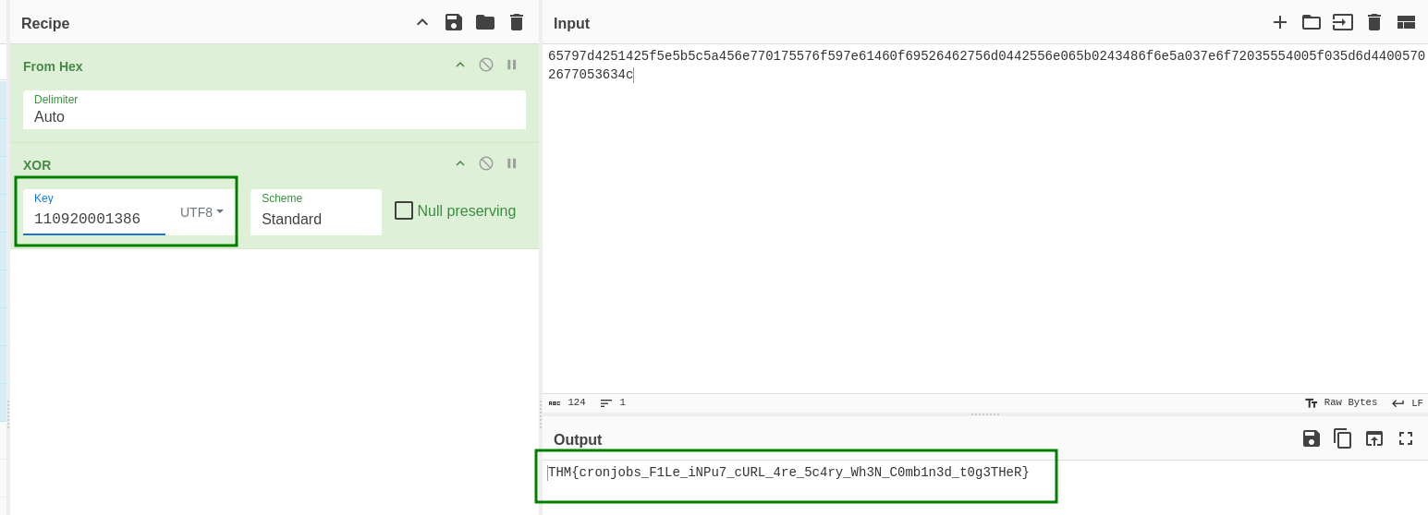Enable Null preserving checkbox
Screen dimensions: 1428x515
[x=404, y=210]
